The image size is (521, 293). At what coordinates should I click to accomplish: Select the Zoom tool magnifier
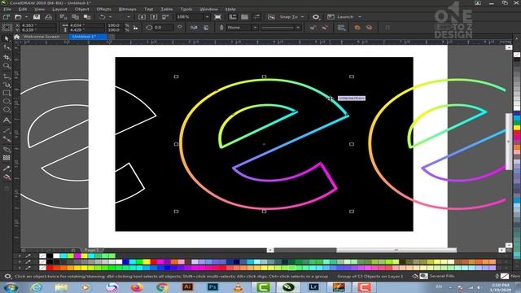[x=7, y=66]
